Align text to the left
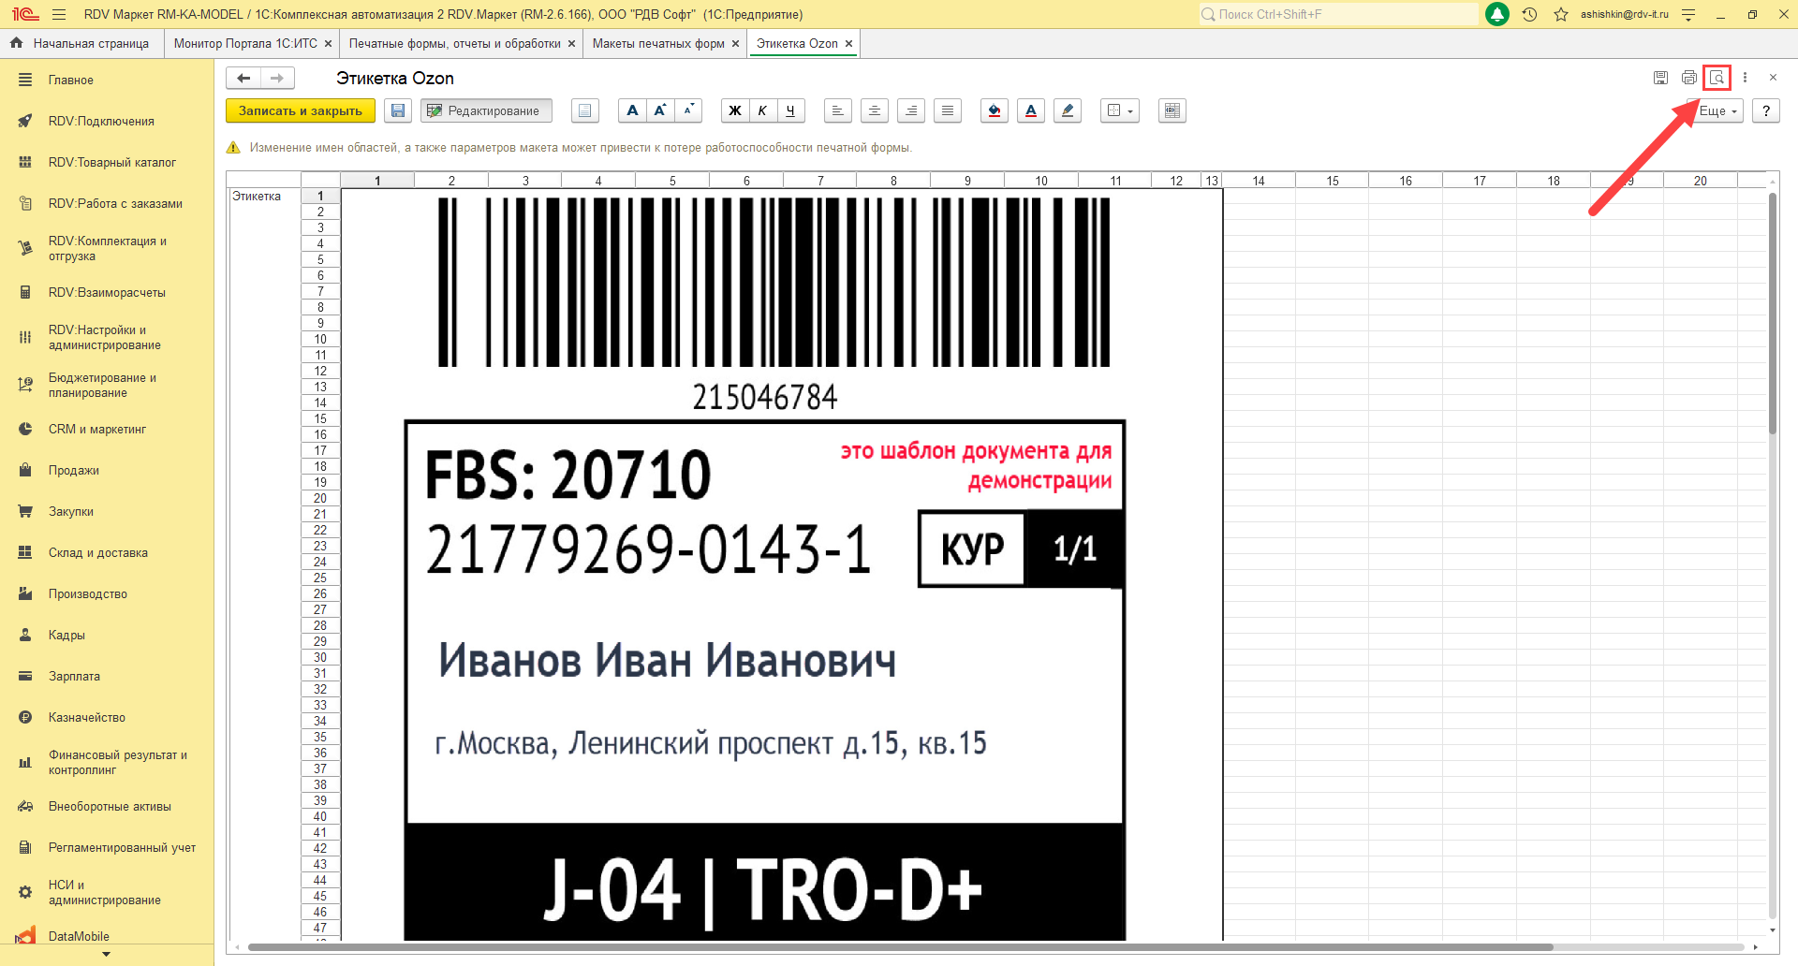 tap(838, 110)
